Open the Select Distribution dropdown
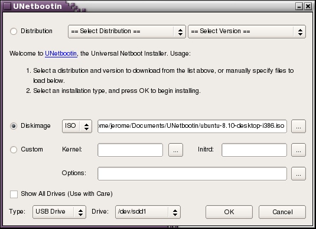This screenshot has width=316, height=229. pos(127,31)
